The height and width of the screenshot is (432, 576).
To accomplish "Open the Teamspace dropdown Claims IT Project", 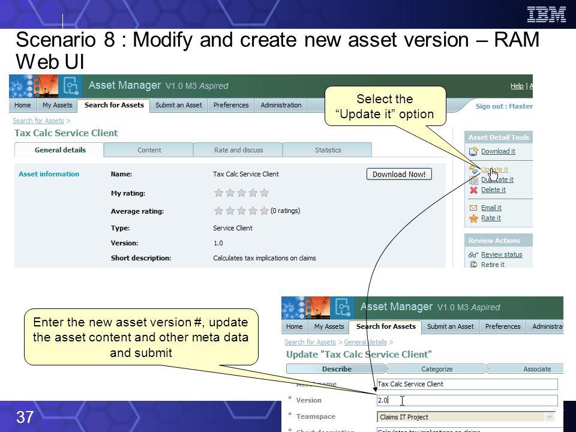I will coord(466,417).
